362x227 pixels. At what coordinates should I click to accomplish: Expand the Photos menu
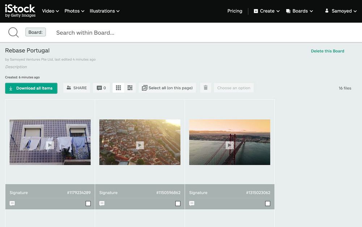[x=74, y=11]
